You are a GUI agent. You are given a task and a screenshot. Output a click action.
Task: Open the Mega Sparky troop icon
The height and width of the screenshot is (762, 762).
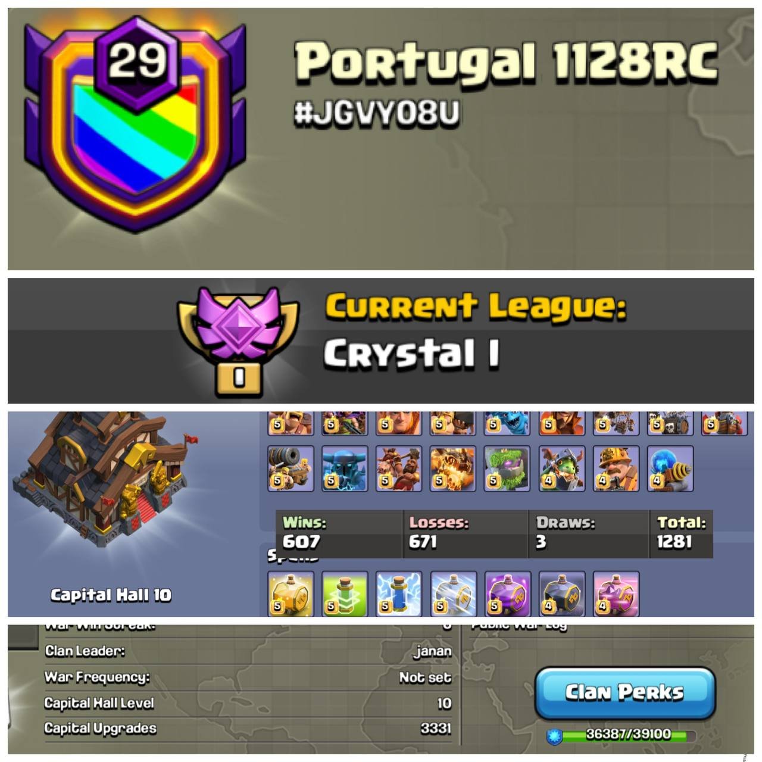pos(670,469)
